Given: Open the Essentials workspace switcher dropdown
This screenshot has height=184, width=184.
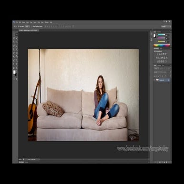Looking at the screenshot, I should tap(166, 27).
